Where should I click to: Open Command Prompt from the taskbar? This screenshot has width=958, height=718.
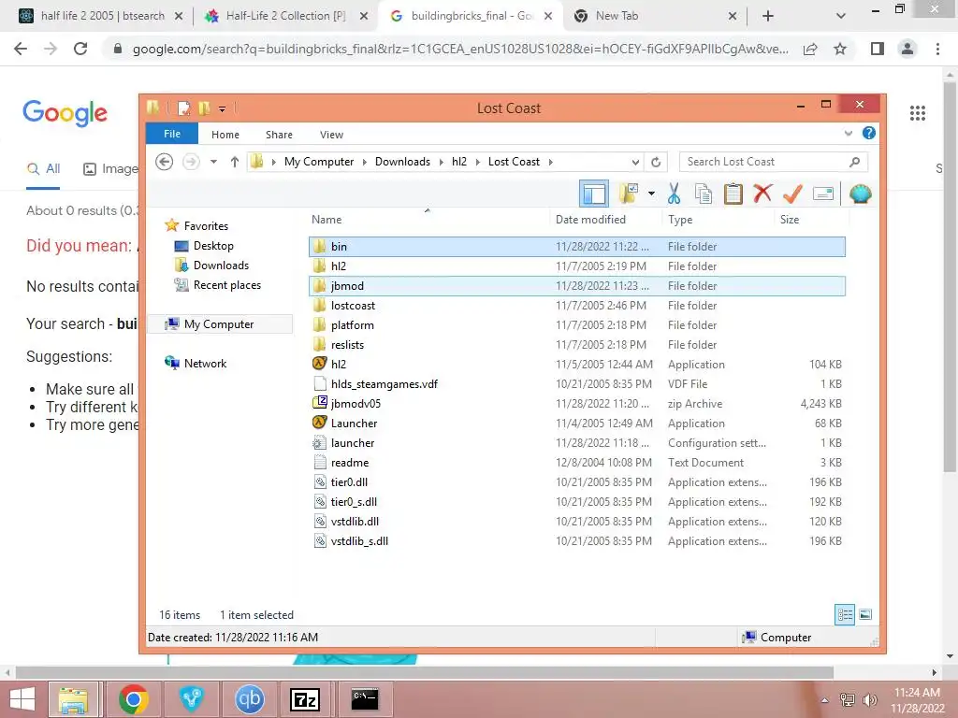pyautogui.click(x=365, y=699)
